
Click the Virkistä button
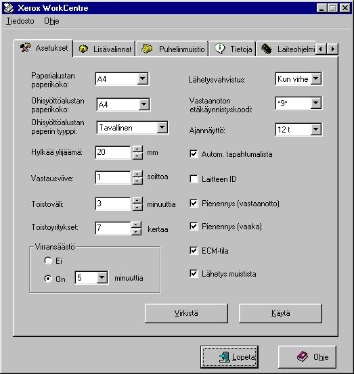pyautogui.click(x=186, y=313)
